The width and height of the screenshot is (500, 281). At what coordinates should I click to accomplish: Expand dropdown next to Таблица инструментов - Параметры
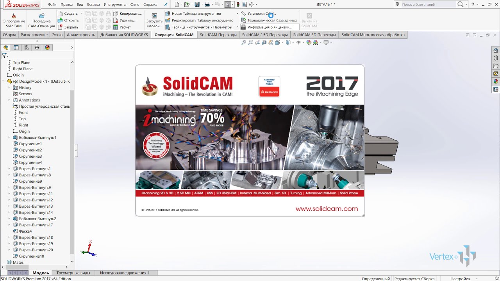(237, 27)
